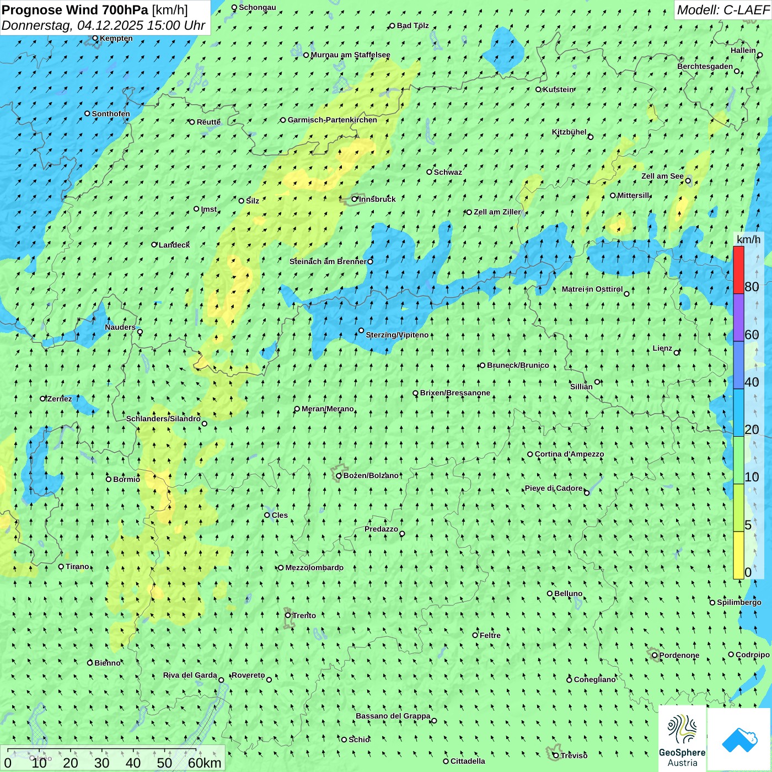Click the Treviso city marker
The height and width of the screenshot is (772, 772).
[556, 755]
